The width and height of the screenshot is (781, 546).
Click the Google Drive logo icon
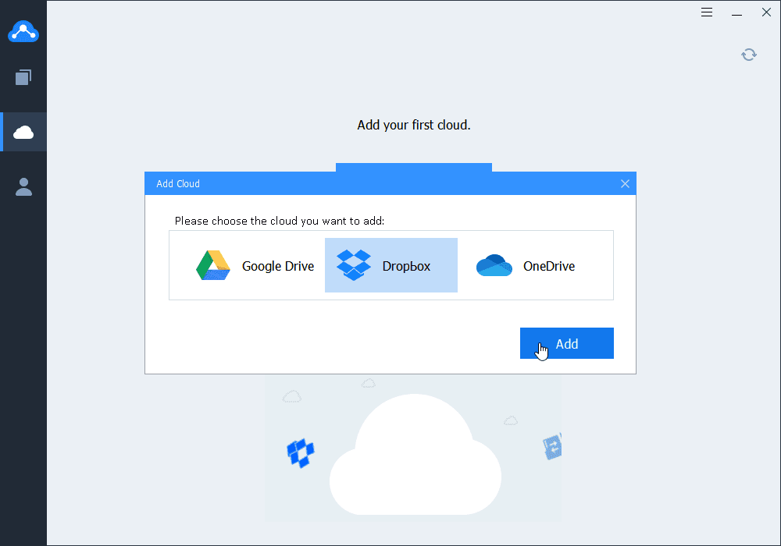pyautogui.click(x=213, y=265)
